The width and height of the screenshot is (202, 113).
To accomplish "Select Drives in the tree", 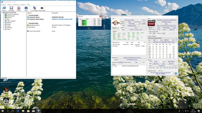I will [x=9, y=24].
